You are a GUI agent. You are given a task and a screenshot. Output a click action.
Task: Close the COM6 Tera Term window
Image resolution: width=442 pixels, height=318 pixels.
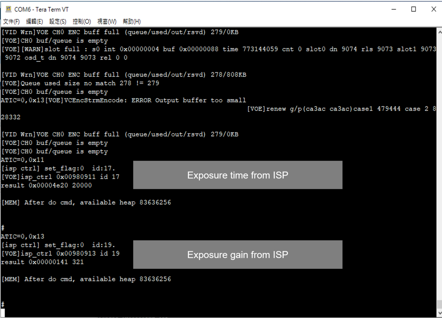[433, 9]
